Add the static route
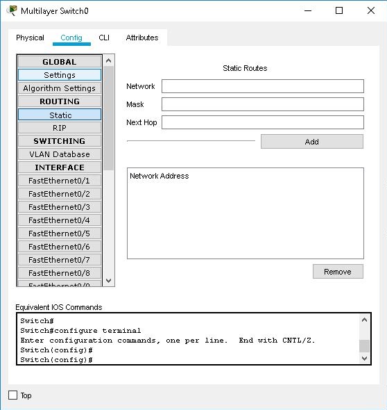This screenshot has width=387, height=410. 312,142
